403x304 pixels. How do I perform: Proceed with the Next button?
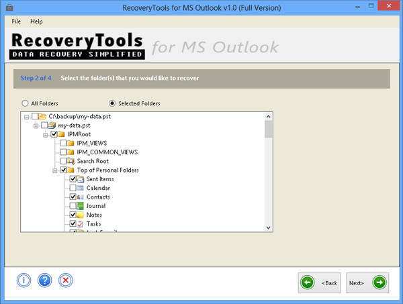point(367,283)
